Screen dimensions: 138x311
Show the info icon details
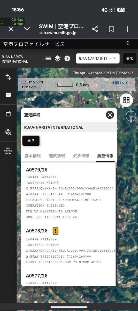pyautogui.click(x=67, y=58)
